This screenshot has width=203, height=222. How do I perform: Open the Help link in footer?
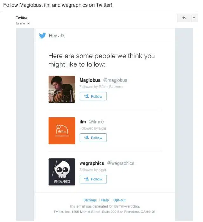point(105,200)
